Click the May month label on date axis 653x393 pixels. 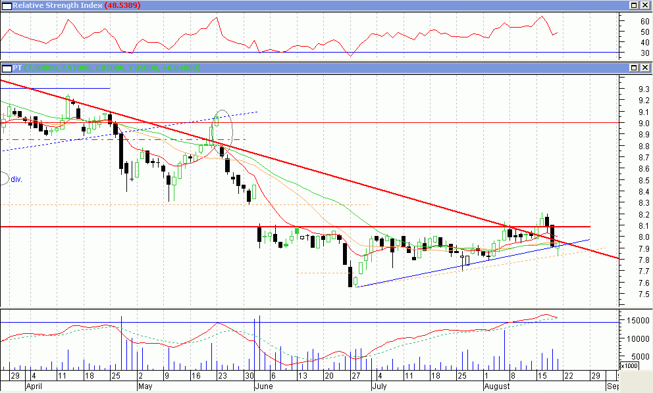(x=145, y=386)
